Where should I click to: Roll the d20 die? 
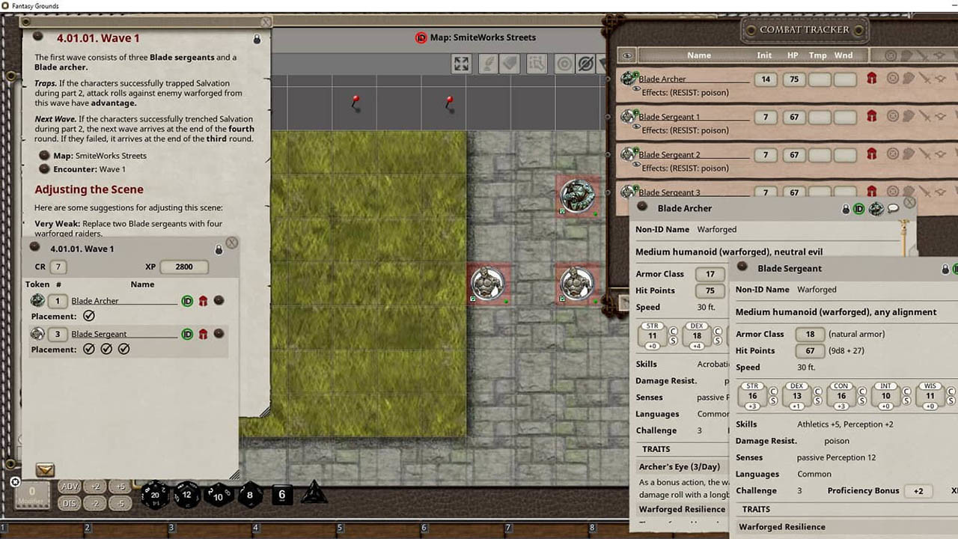coord(155,495)
